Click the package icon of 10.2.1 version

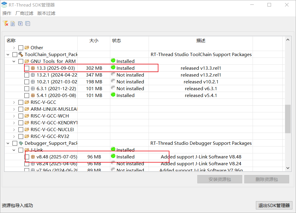(x=33, y=82)
